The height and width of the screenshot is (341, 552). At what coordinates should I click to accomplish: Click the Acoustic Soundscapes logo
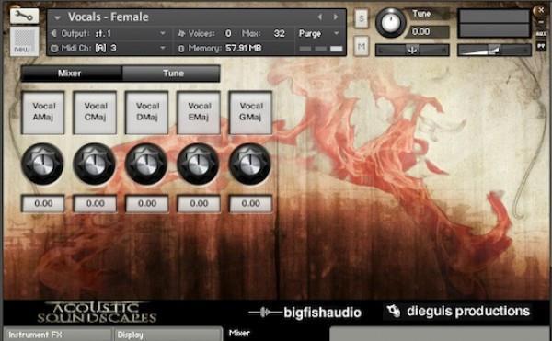click(97, 313)
